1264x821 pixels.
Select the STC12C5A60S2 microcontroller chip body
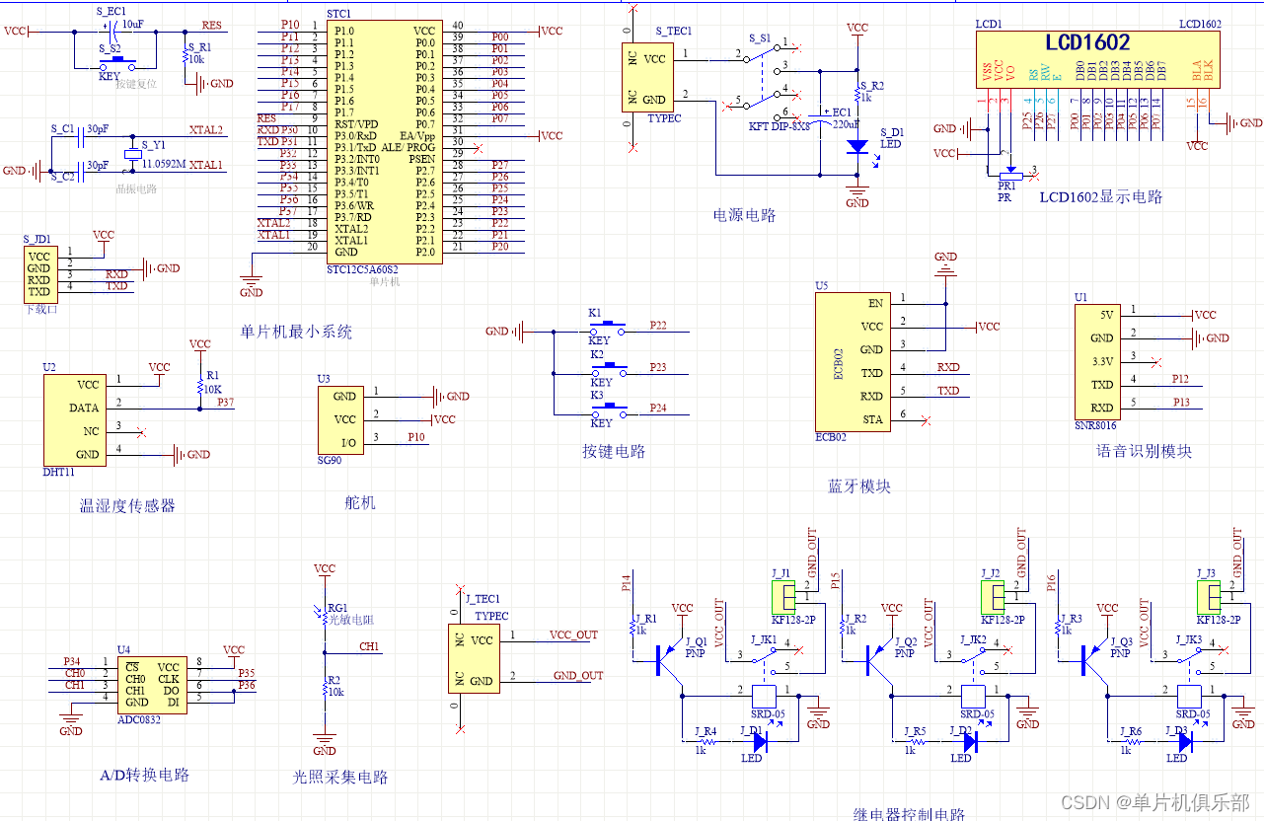coord(383,141)
